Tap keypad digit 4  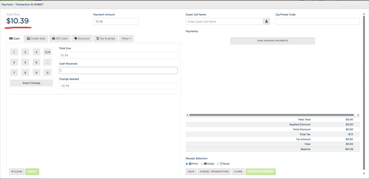pos(14,63)
